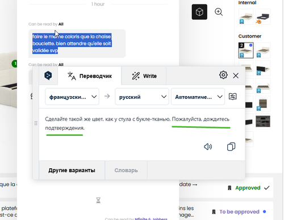The height and width of the screenshot is (220, 284).
Task: Open the Словарь dictionary tab
Action: (x=126, y=171)
